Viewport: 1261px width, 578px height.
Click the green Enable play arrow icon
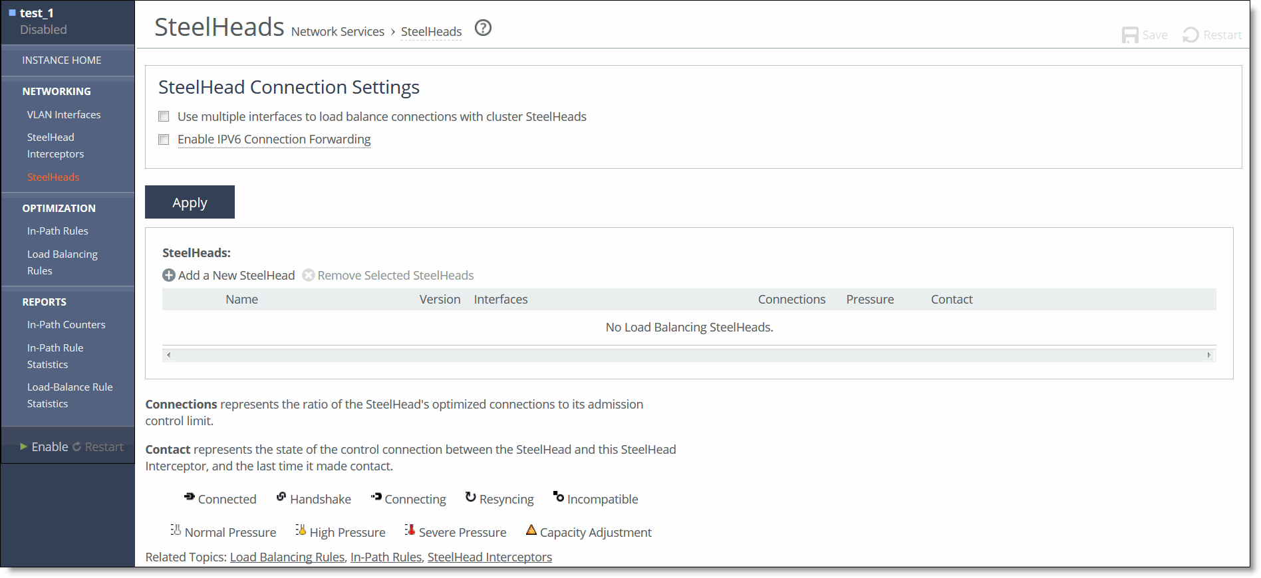tap(24, 446)
